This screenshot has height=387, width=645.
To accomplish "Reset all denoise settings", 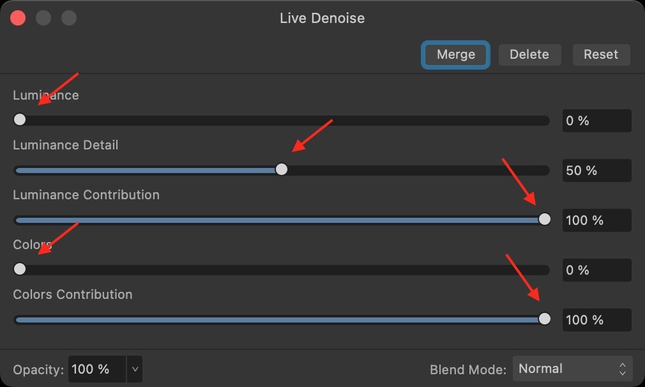I will (x=600, y=54).
